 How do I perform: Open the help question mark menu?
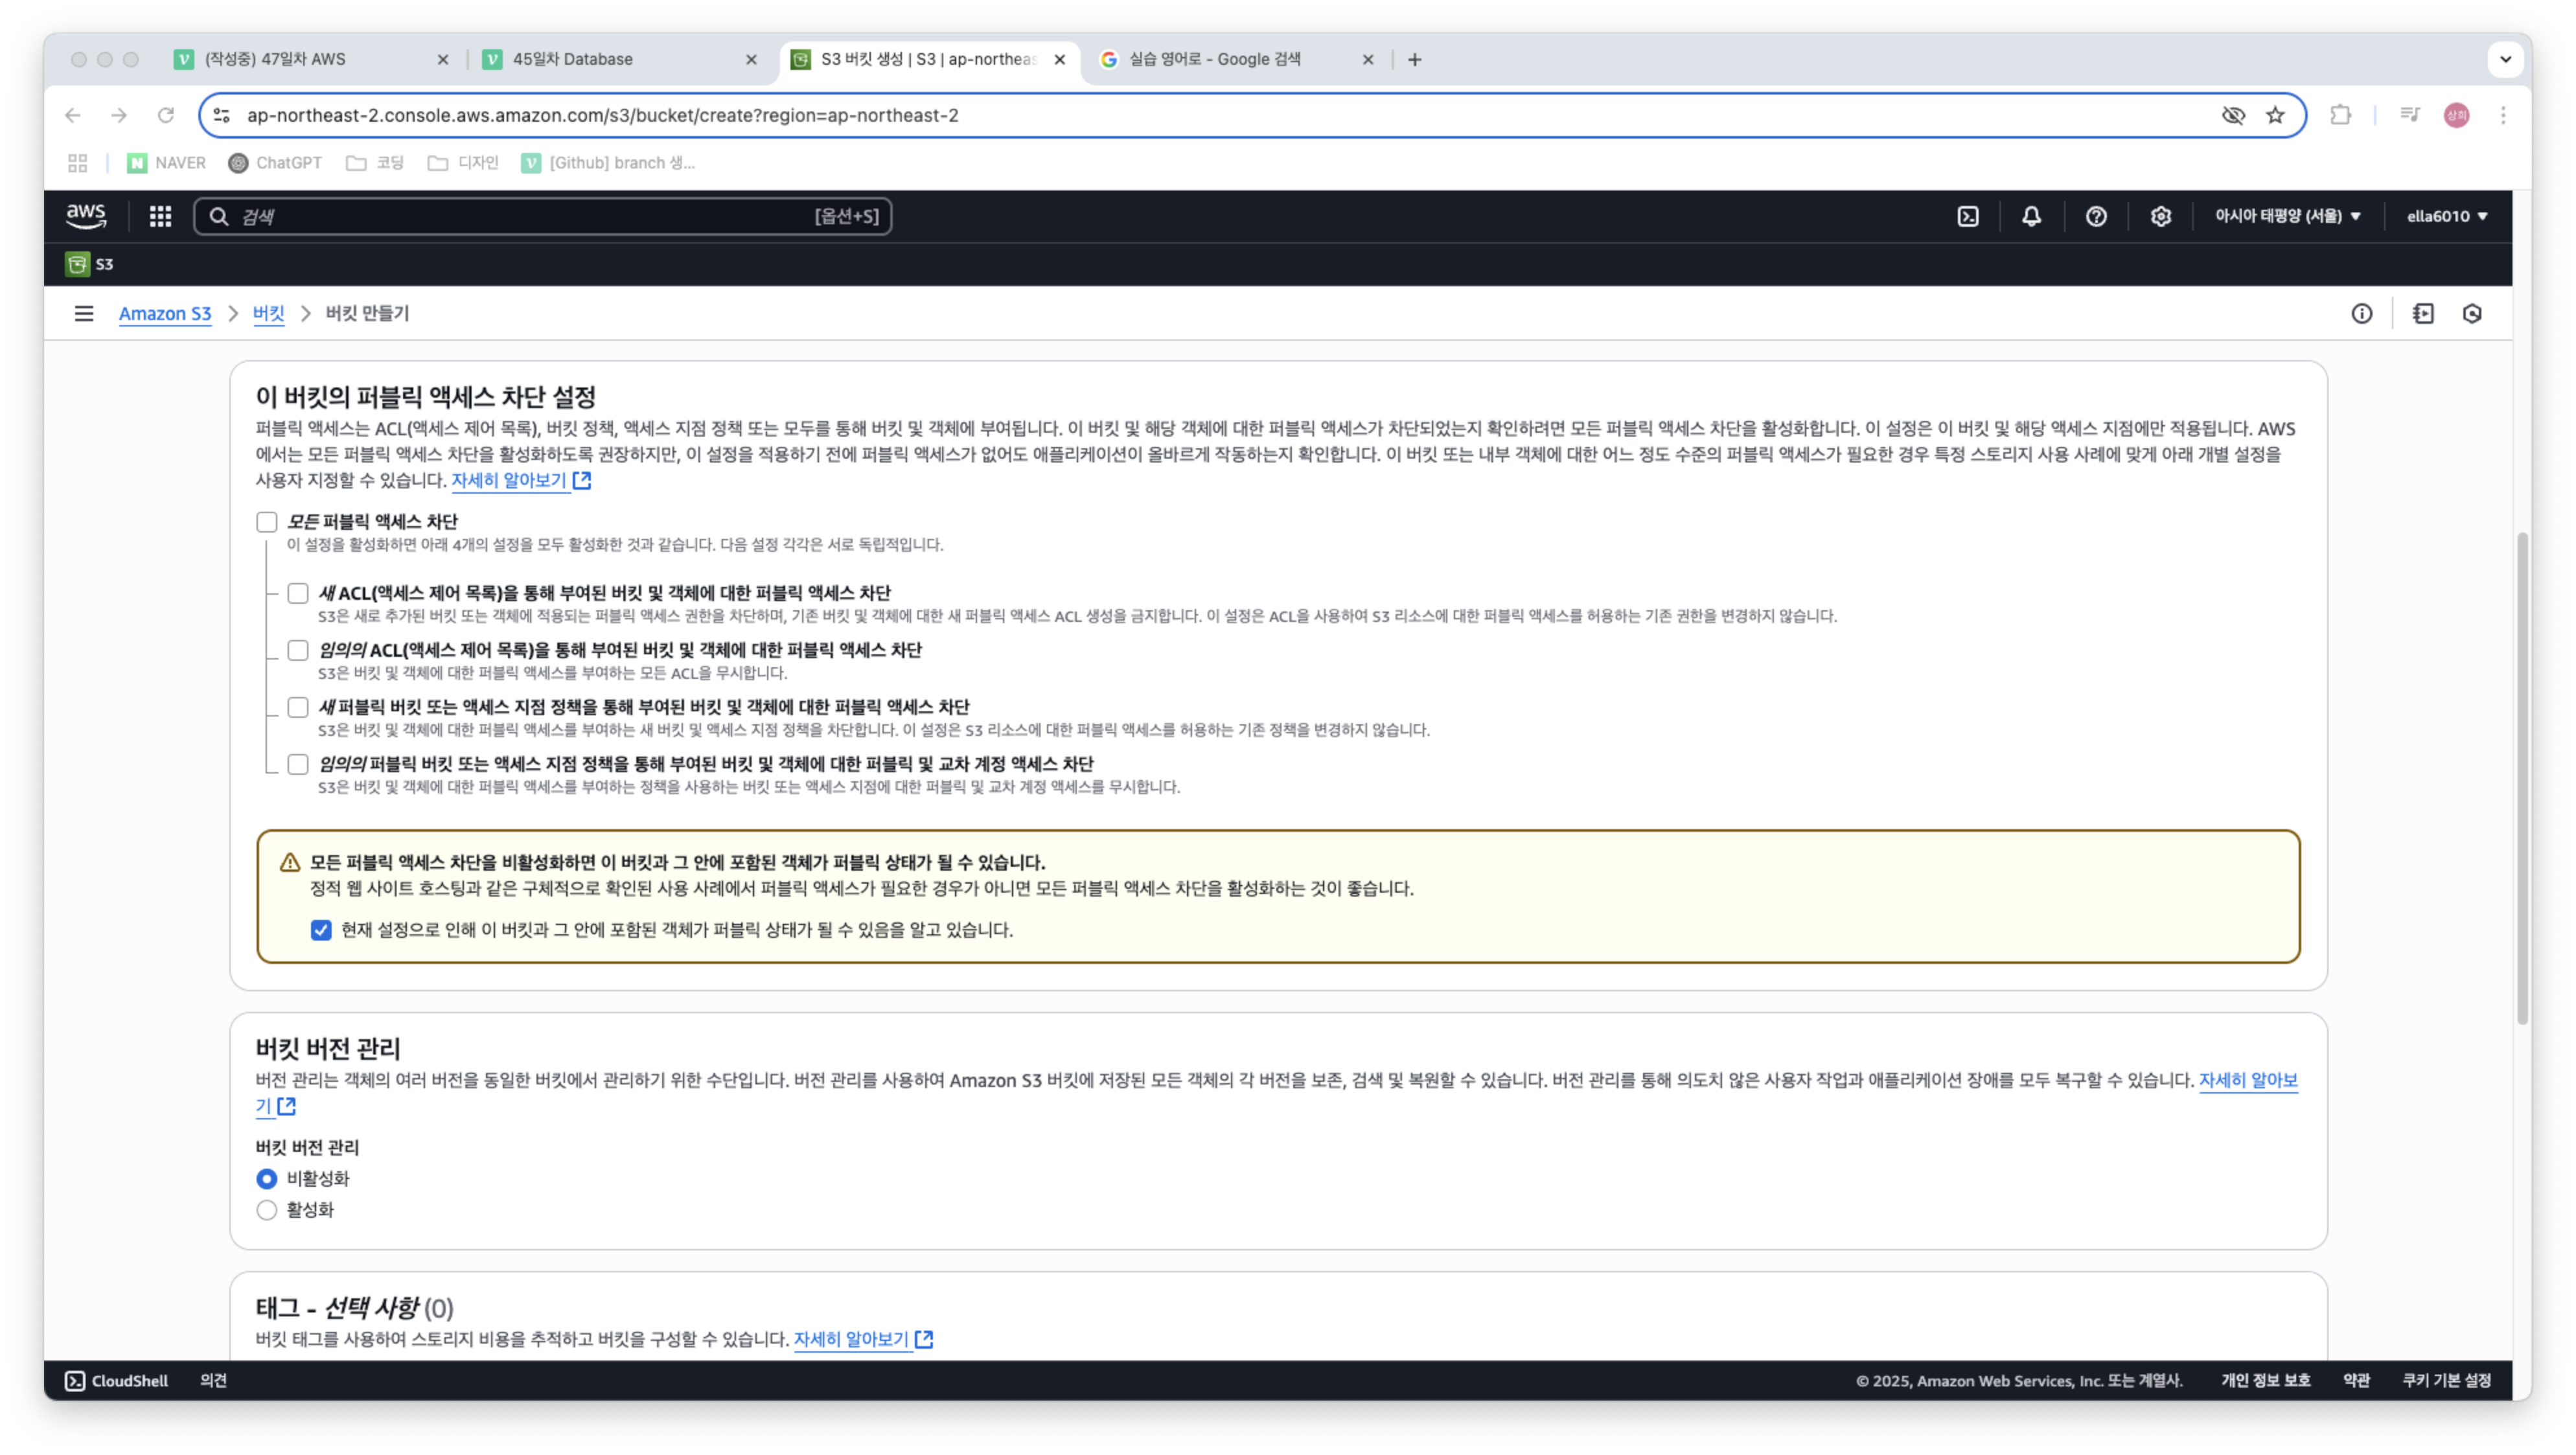click(x=2096, y=216)
